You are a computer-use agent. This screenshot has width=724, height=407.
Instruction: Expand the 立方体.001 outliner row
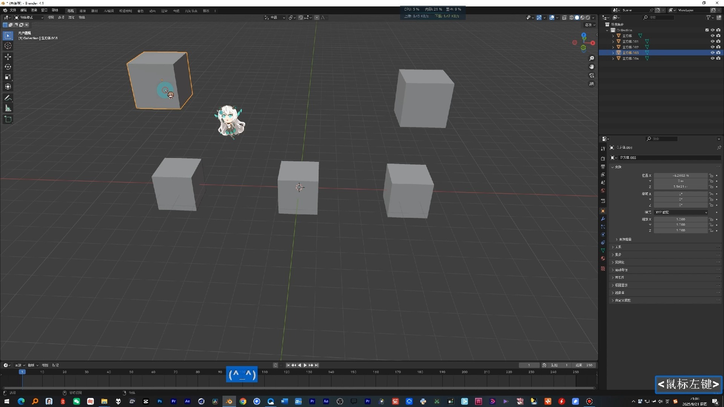coord(613,41)
